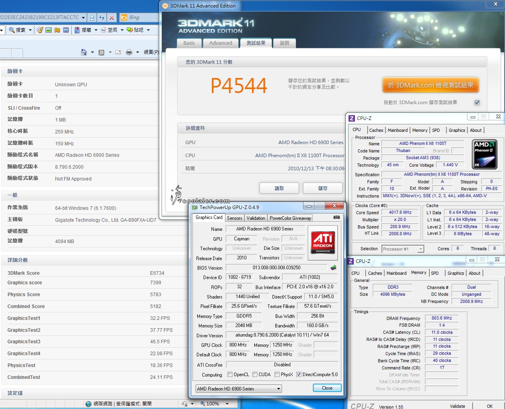Click the picture search toolbar icon
This screenshot has height=409, width=505.
(49, 30)
